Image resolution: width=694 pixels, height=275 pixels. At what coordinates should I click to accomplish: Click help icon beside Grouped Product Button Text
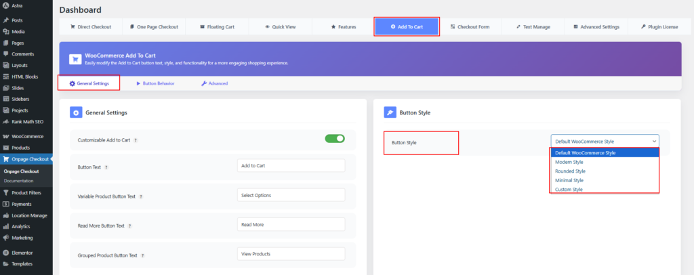click(143, 255)
